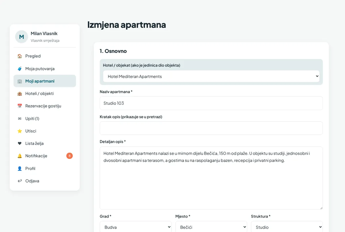This screenshot has width=345, height=232.
Task: View Upiti (1) inquiries
Action: (45, 119)
